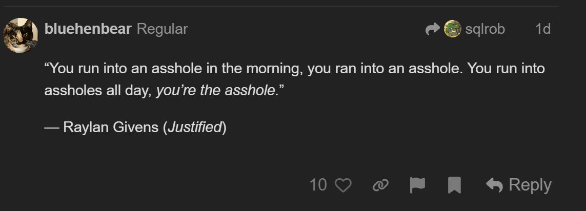Open bluehenbear's cat avatar
Screen dimensions: 586x211
pos(21,35)
